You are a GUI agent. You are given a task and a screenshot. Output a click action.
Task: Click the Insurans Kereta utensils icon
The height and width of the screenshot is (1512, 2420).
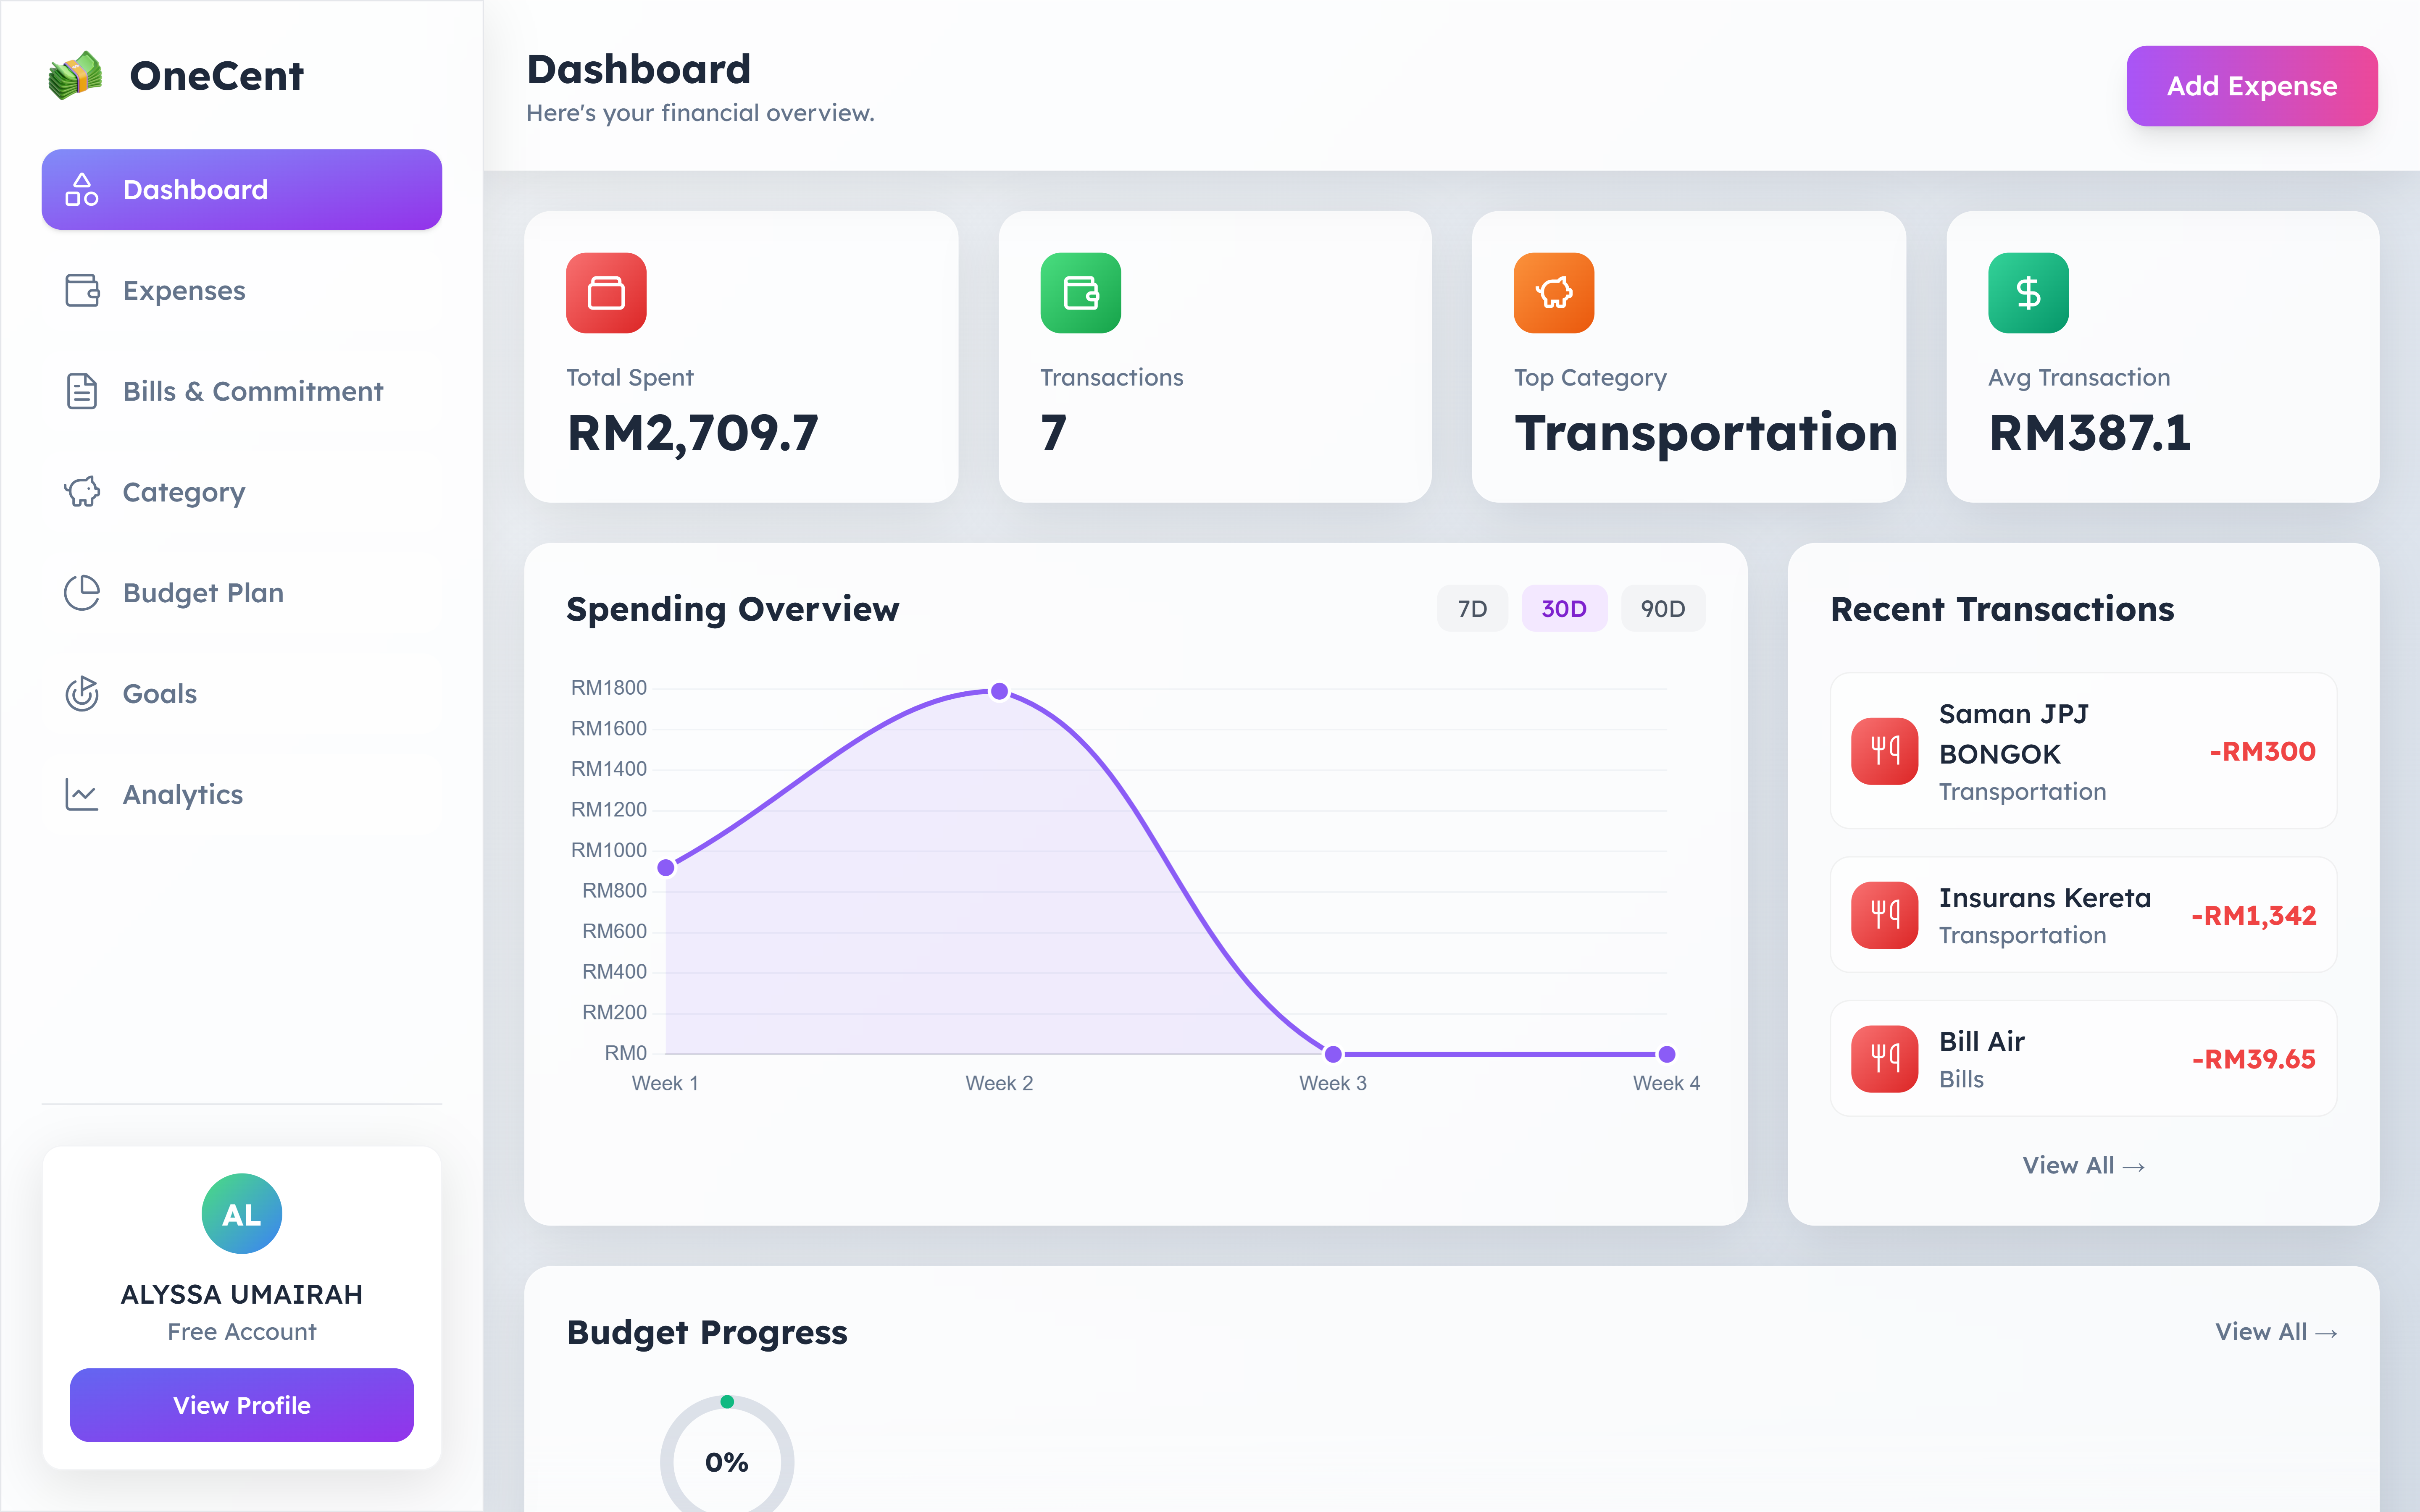click(1885, 915)
